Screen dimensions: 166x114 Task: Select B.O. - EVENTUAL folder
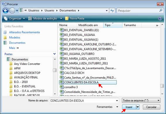pos(25,87)
